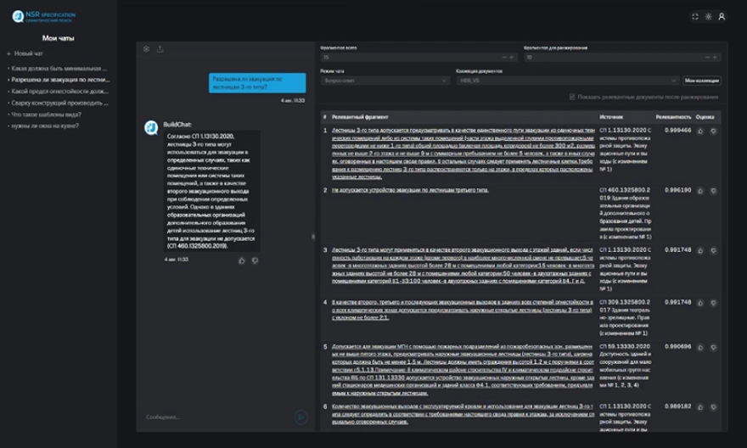Viewport: 747px width, 448px height.
Task: Click the 'Сообщение...' message input field
Action: click(x=218, y=417)
